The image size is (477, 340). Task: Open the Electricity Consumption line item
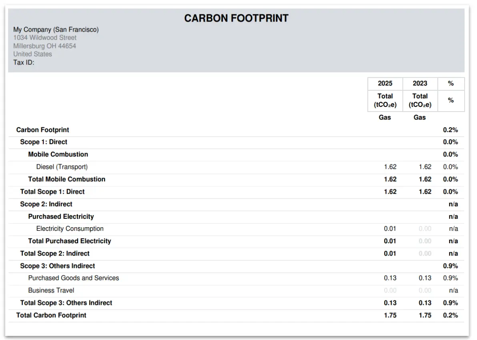pos(70,229)
